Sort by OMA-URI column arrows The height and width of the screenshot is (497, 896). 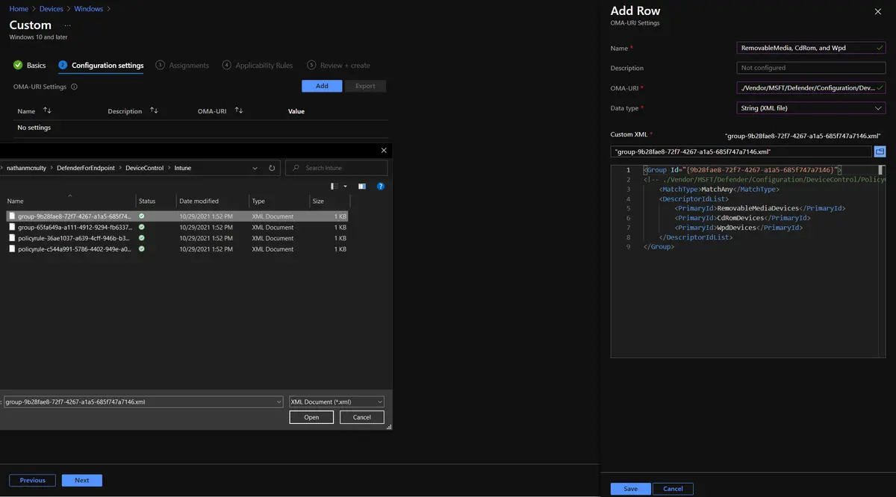coord(239,110)
